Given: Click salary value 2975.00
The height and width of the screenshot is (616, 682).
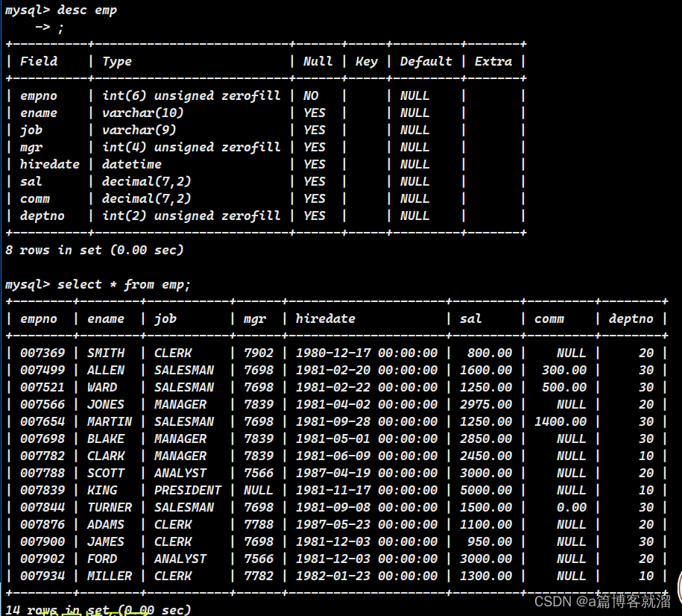Looking at the screenshot, I should 486,404.
